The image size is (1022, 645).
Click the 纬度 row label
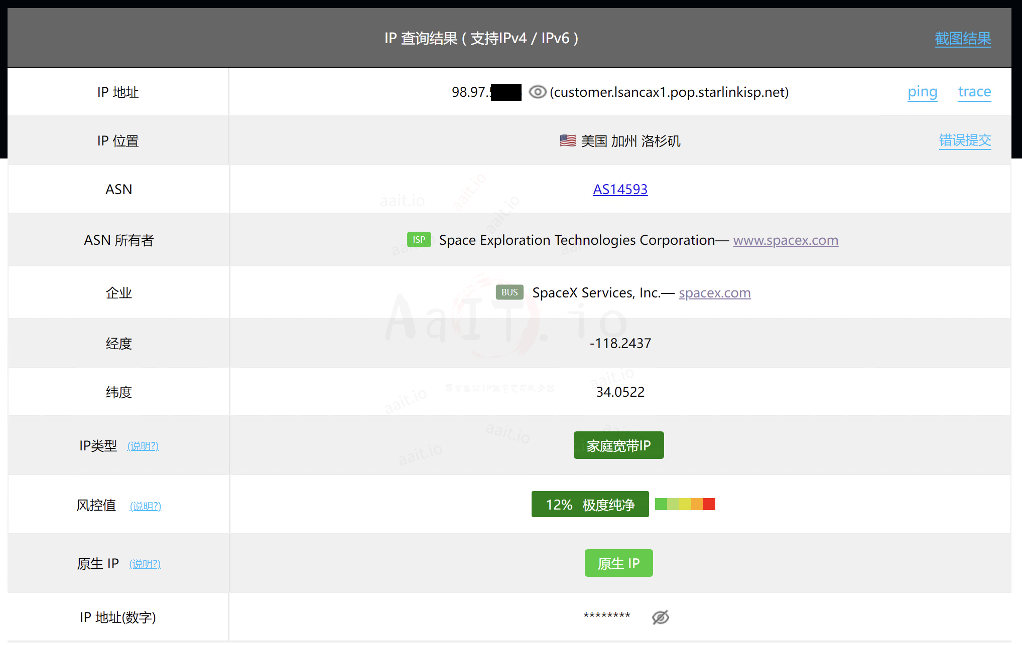[118, 392]
